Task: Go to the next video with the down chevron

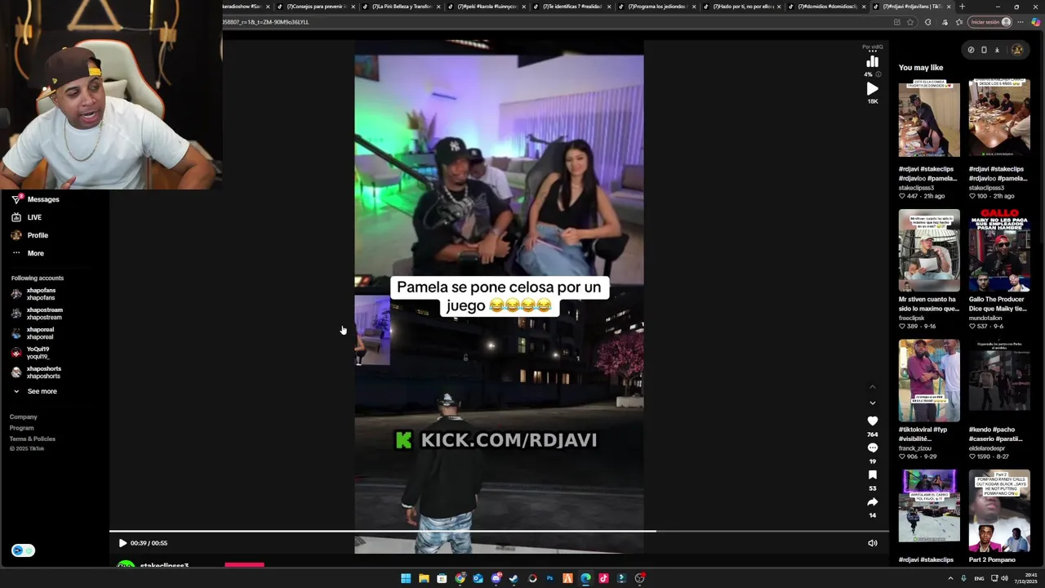Action: click(872, 403)
